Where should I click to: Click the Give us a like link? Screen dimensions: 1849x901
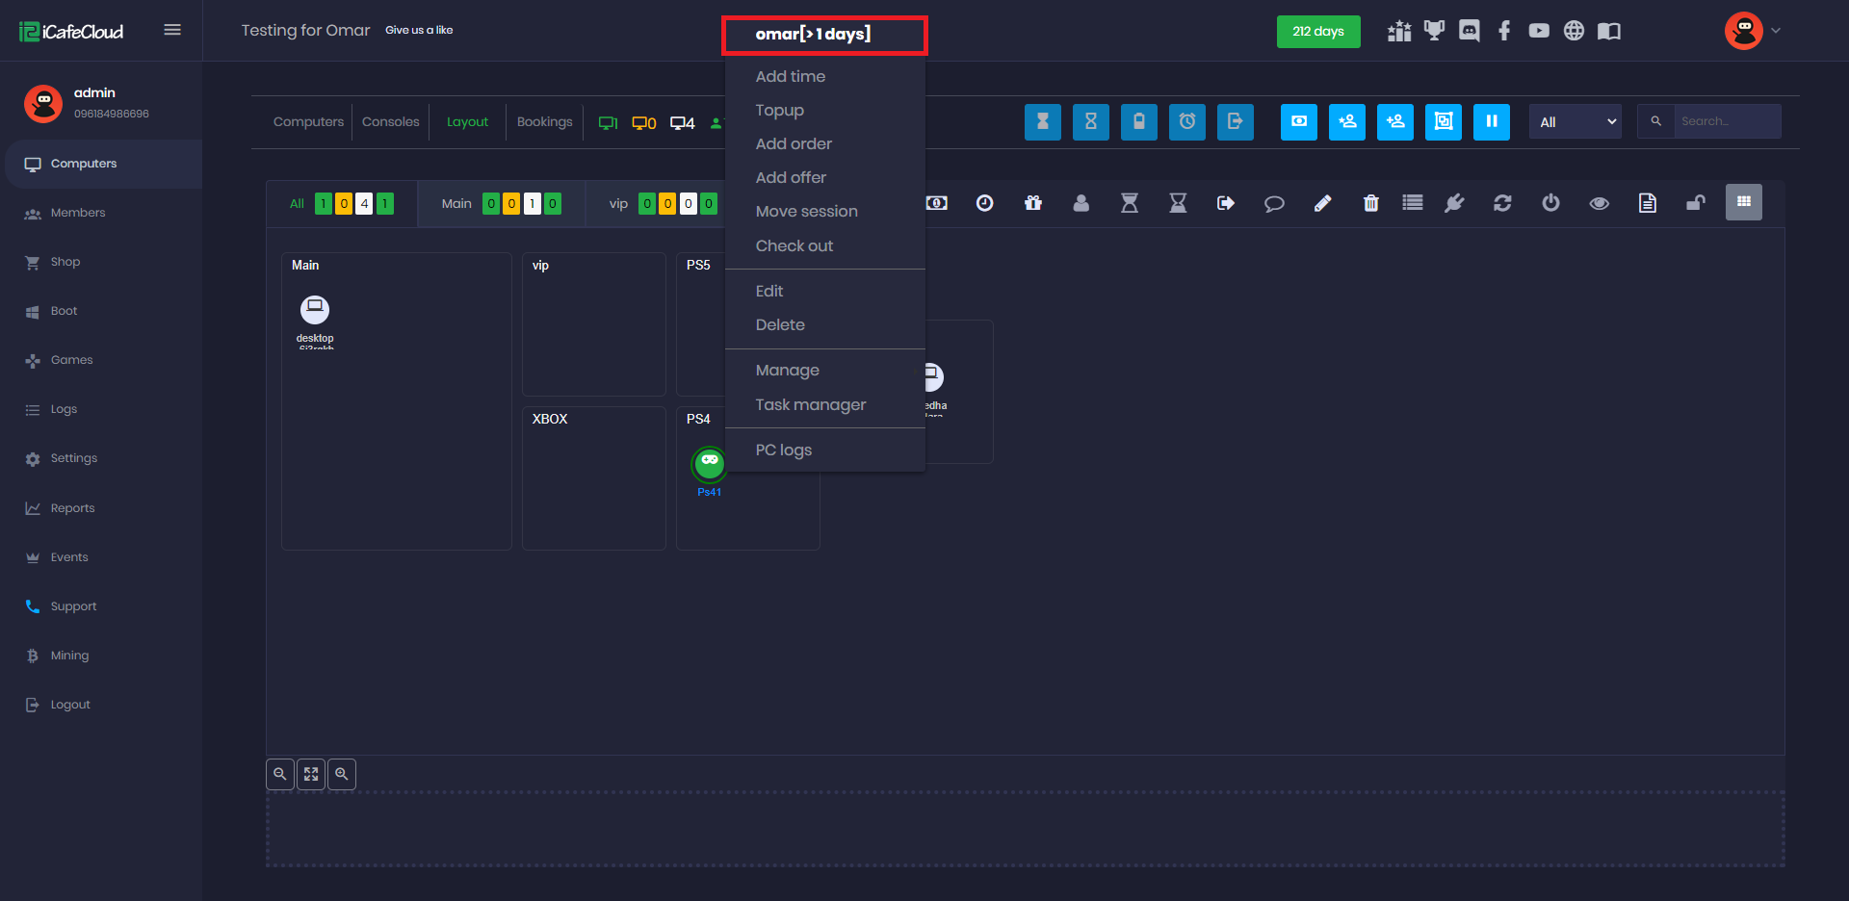pyautogui.click(x=419, y=31)
